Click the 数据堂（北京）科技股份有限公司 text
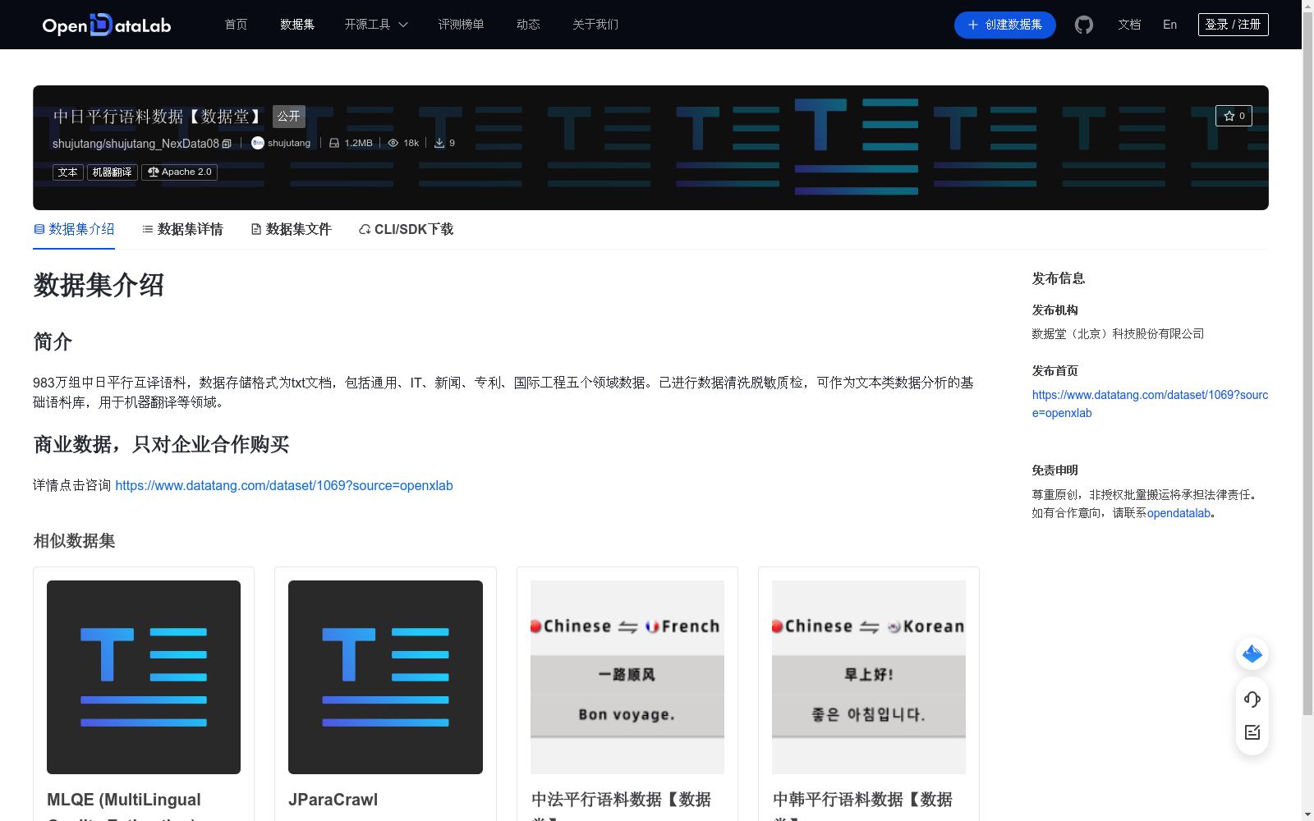 click(1118, 333)
